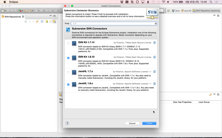222x138 pixels.
Task: Click the SVN Kit 1.7.14 Polarion logo
Action: pos(74,44)
